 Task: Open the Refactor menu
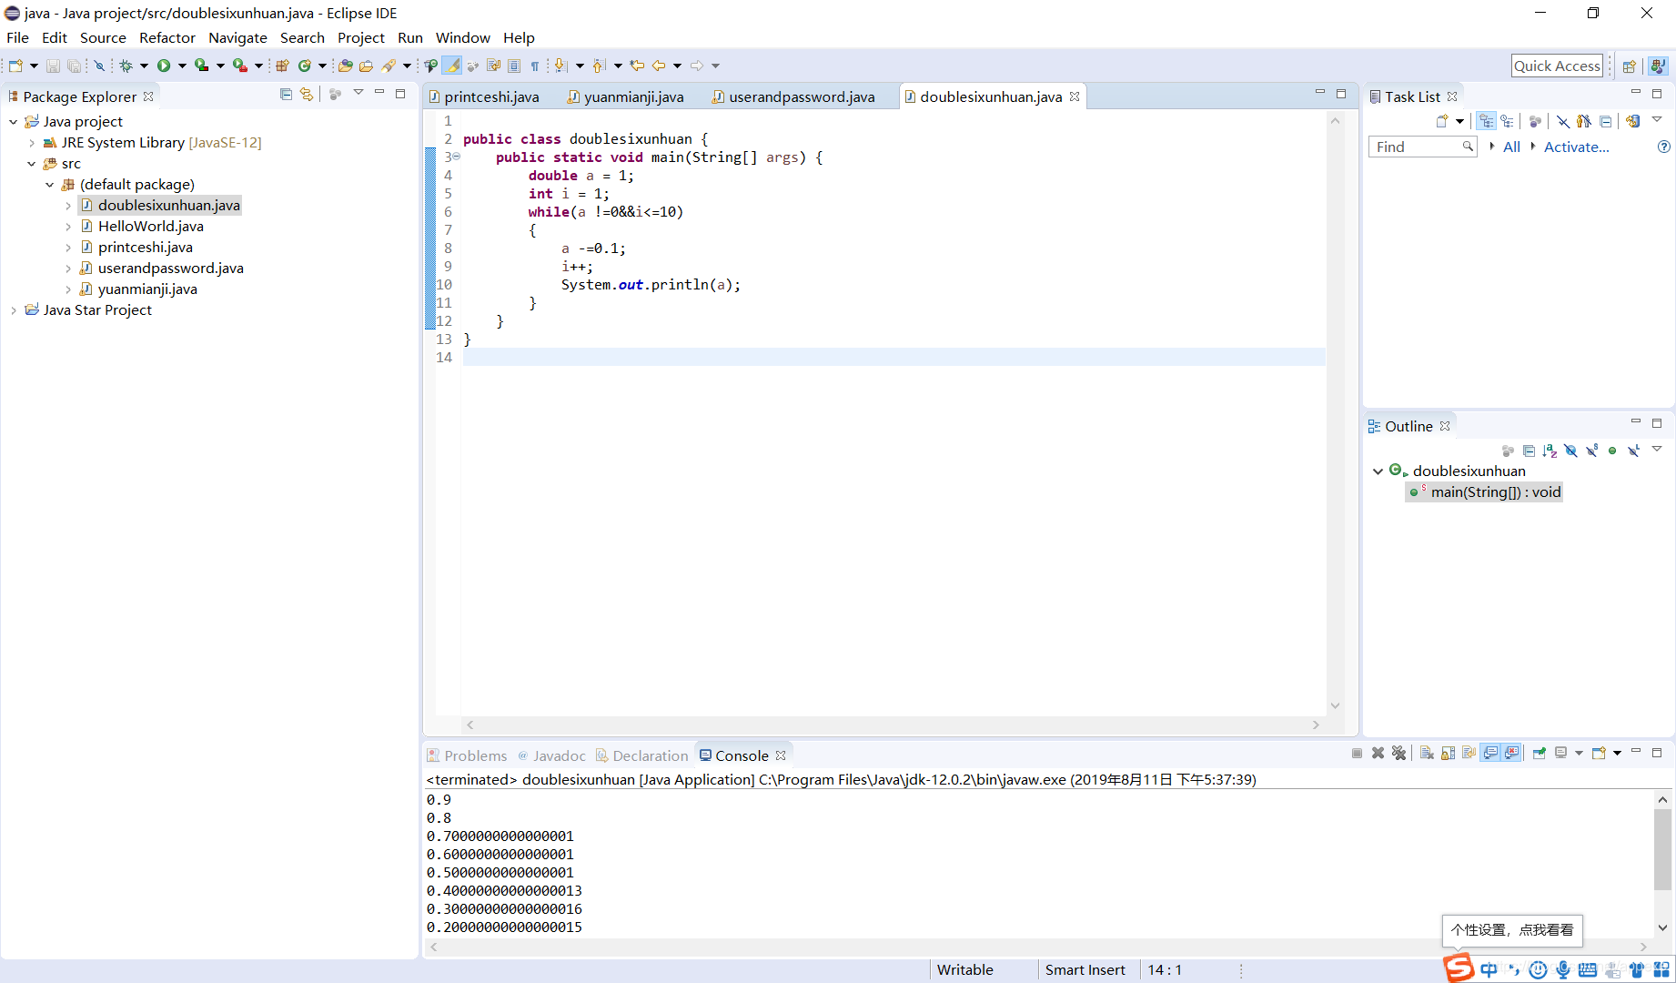pos(167,37)
